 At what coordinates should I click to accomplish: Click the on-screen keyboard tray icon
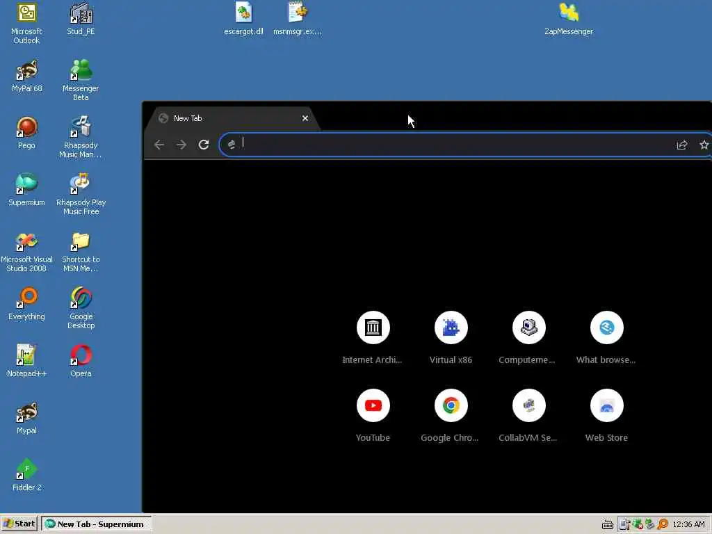[608, 524]
